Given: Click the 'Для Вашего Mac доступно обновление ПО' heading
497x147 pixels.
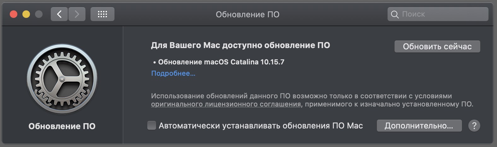Looking at the screenshot, I should pyautogui.click(x=240, y=45).
